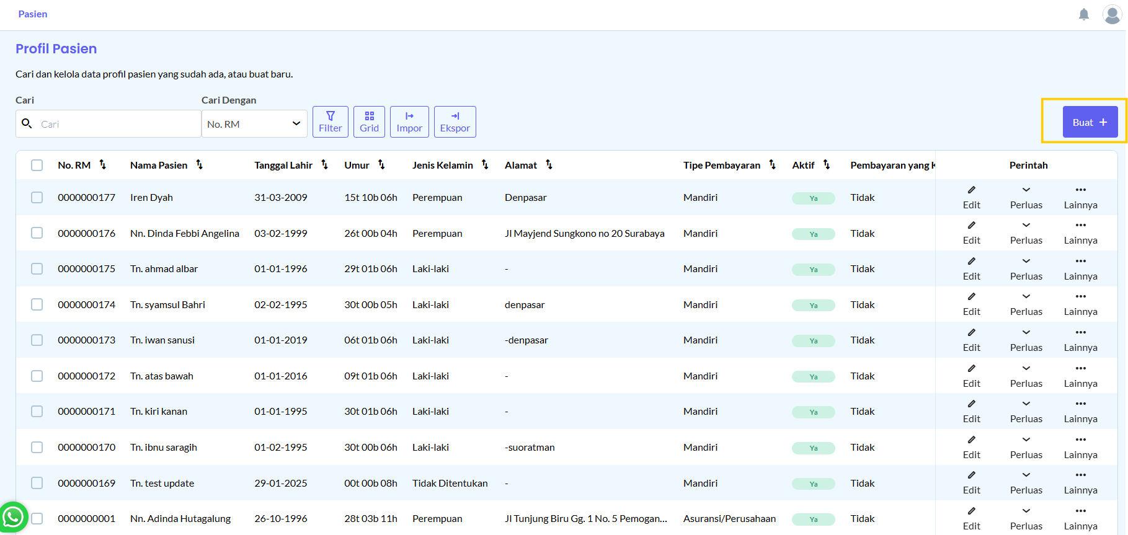Viewport: 1128px width, 535px height.
Task: Edit patient Iren Dyah
Action: pos(972,198)
